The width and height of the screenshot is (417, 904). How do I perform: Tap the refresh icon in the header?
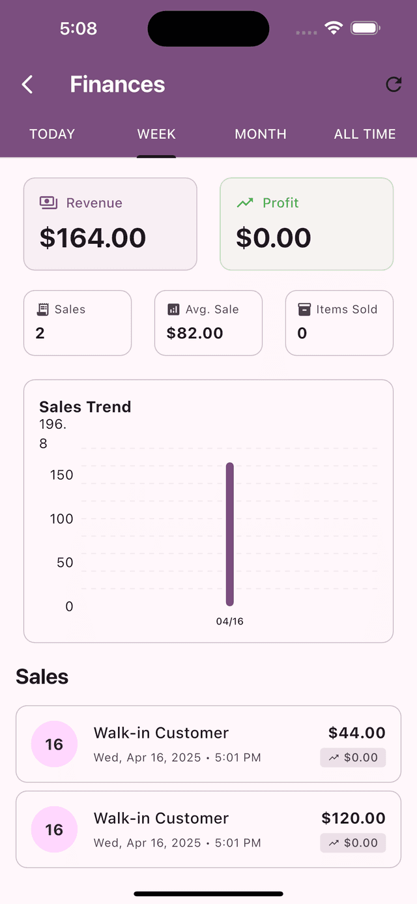pos(394,85)
